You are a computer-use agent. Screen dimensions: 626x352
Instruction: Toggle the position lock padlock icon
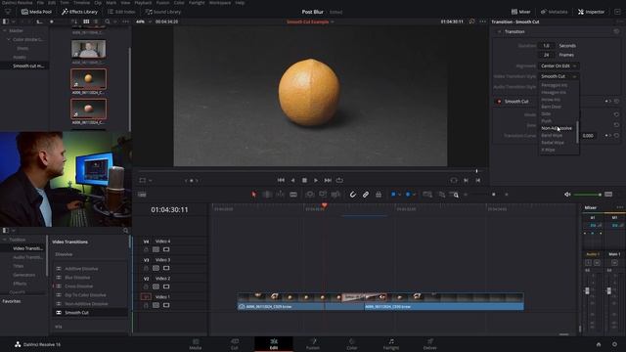[x=379, y=195]
